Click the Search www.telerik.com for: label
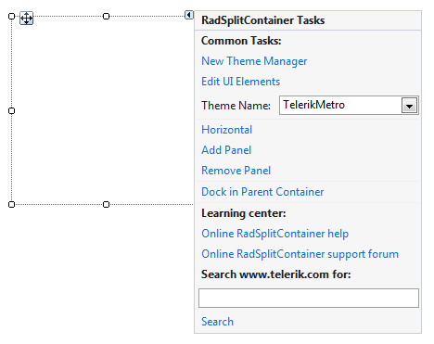 275,274
